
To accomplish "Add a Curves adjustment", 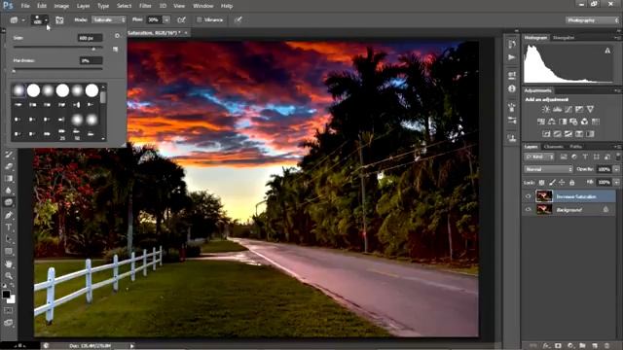I will (x=568, y=109).
